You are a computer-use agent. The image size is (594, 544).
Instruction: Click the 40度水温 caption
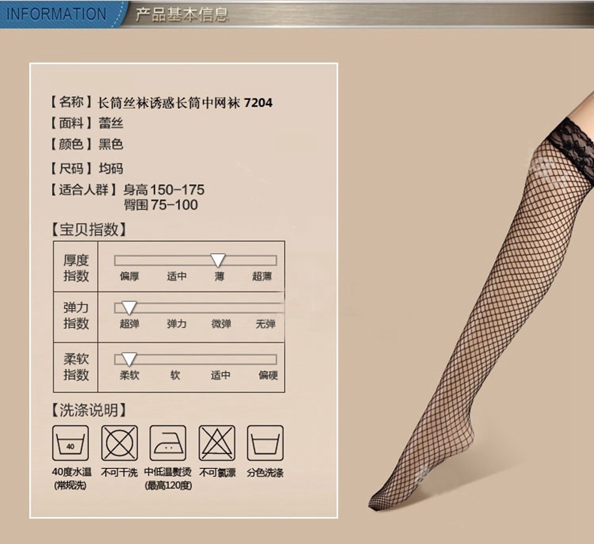[x=71, y=472]
